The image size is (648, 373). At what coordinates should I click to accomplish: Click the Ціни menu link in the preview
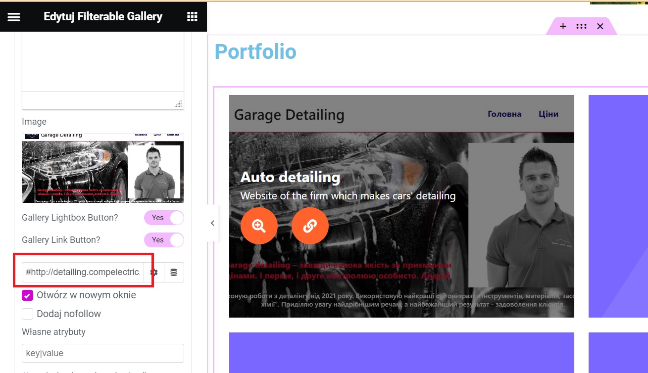click(x=548, y=114)
